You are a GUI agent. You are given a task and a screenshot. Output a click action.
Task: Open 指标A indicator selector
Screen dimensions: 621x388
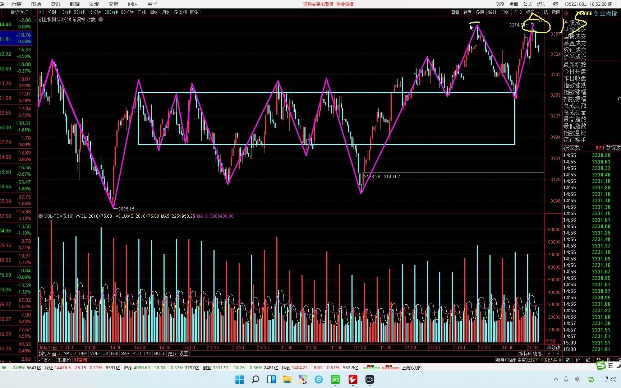click(x=45, y=354)
